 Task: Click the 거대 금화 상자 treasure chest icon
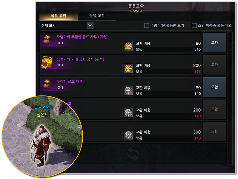click(x=47, y=62)
